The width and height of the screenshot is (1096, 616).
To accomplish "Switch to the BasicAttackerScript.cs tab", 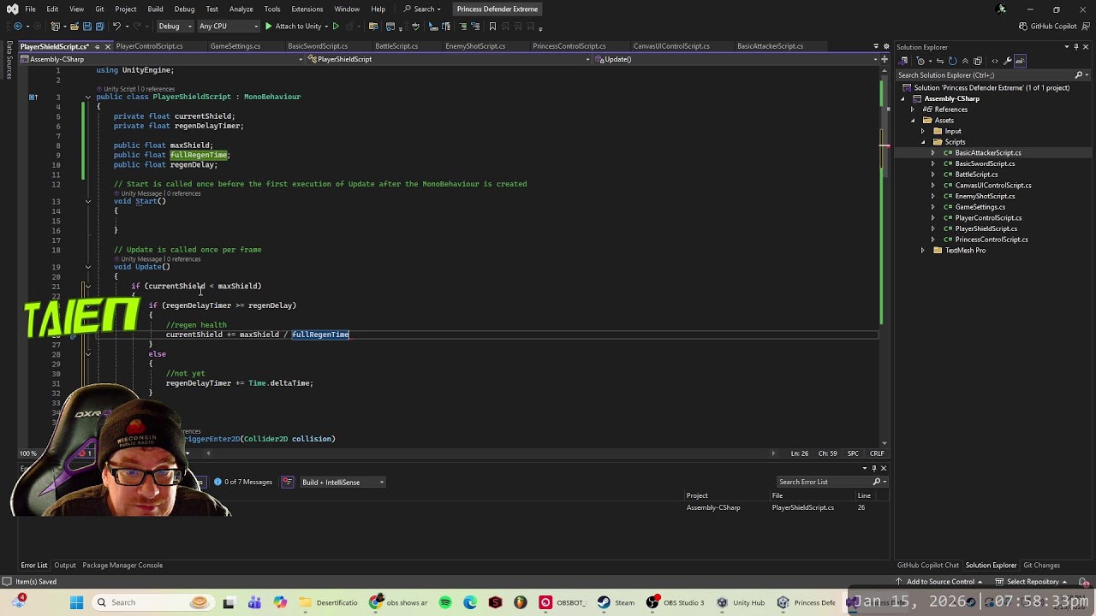I will [x=770, y=46].
